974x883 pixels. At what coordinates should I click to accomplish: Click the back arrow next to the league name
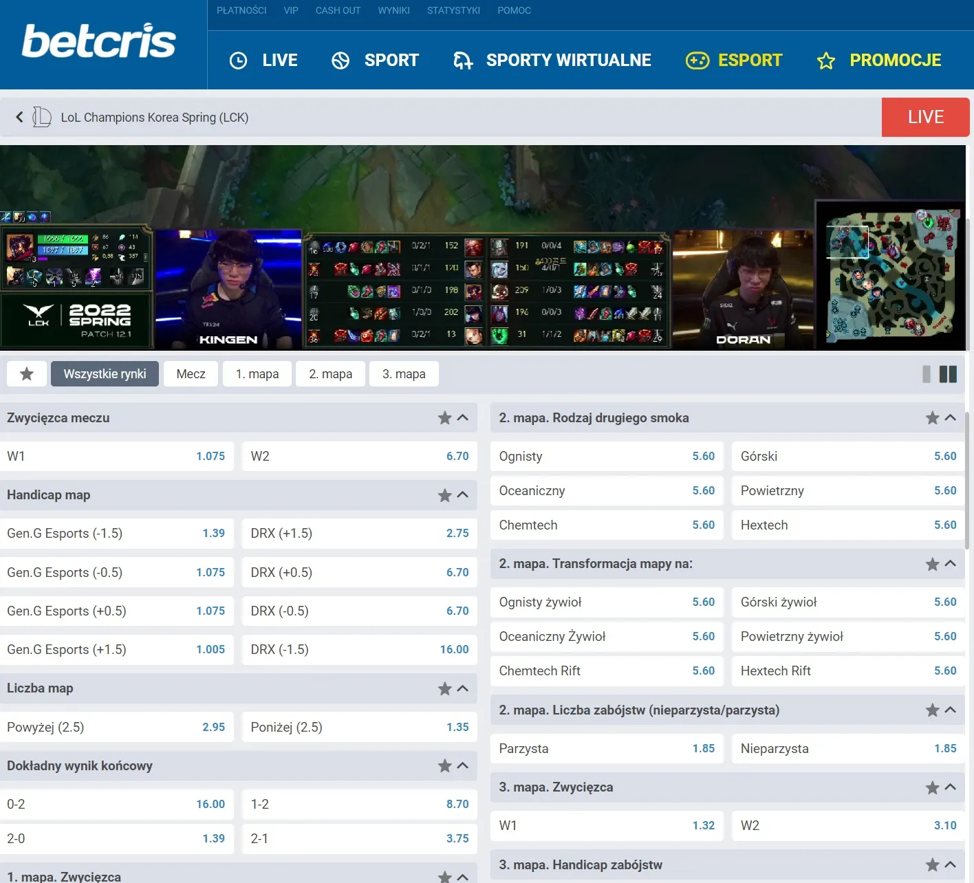coord(19,117)
